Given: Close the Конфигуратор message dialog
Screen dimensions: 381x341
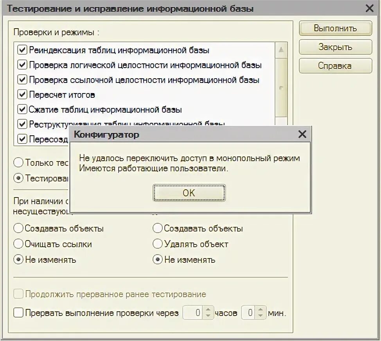Looking at the screenshot, I should pos(302,134).
